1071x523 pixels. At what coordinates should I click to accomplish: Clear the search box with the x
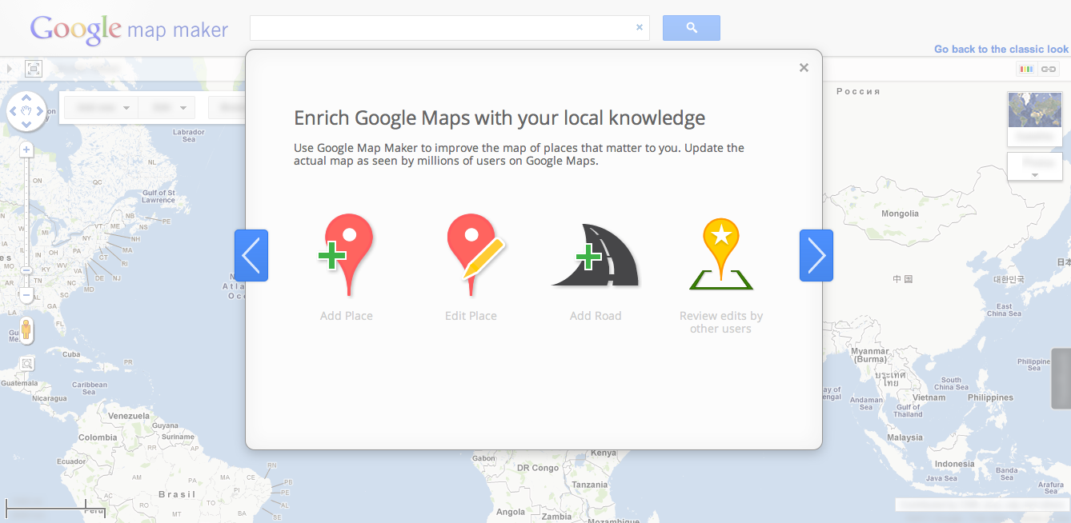pyautogui.click(x=640, y=27)
